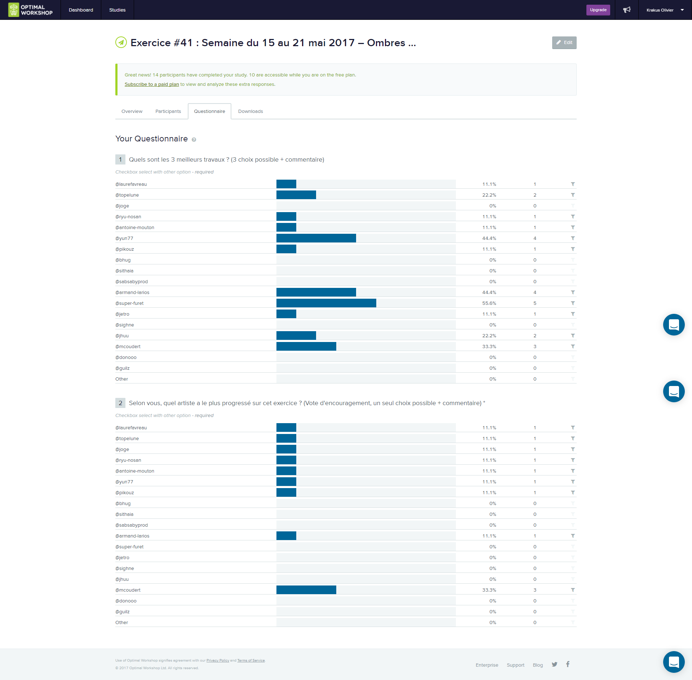
Task: Open the Twitter link in footer
Action: 554,664
